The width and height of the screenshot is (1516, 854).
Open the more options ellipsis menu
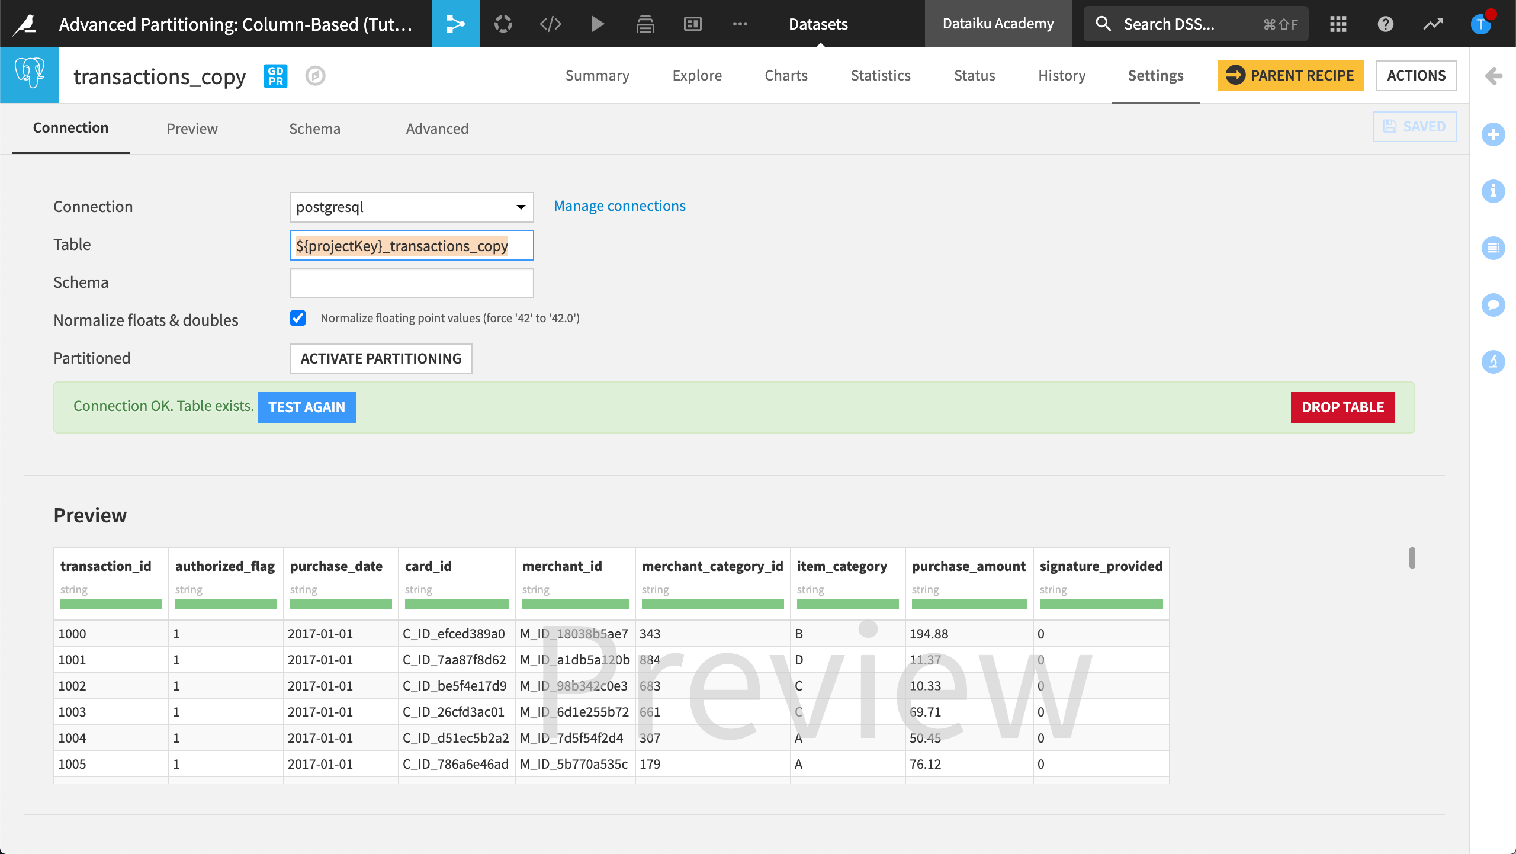740,24
